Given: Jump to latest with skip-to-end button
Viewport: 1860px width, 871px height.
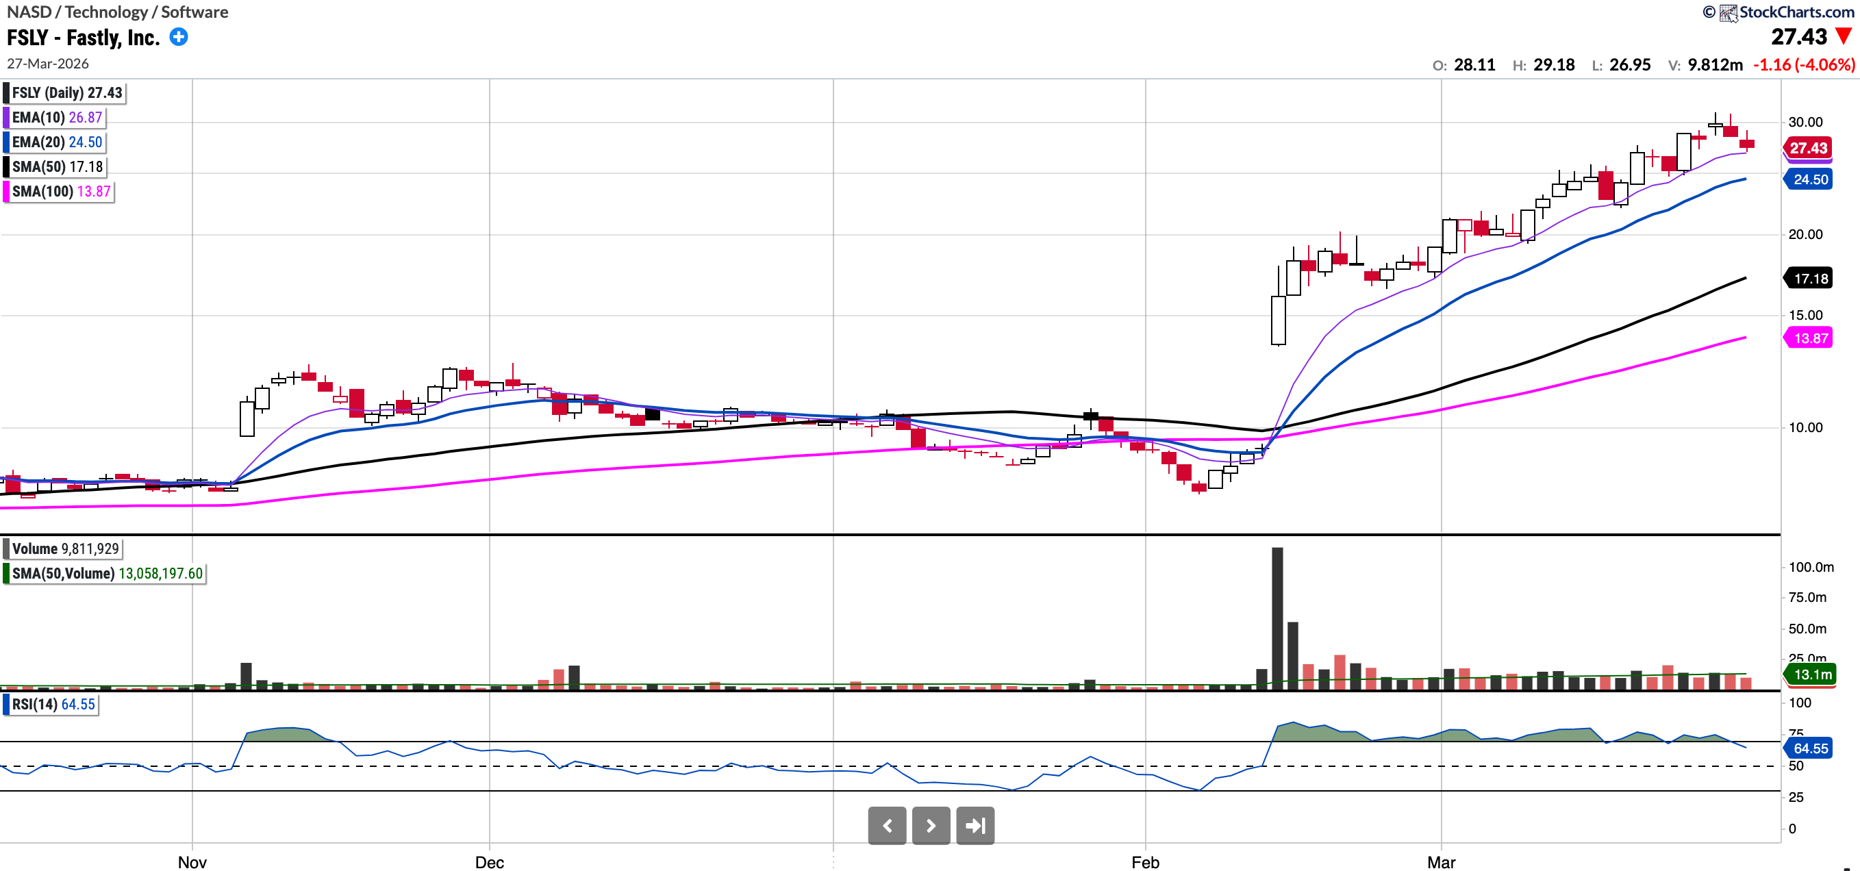Looking at the screenshot, I should click(975, 826).
